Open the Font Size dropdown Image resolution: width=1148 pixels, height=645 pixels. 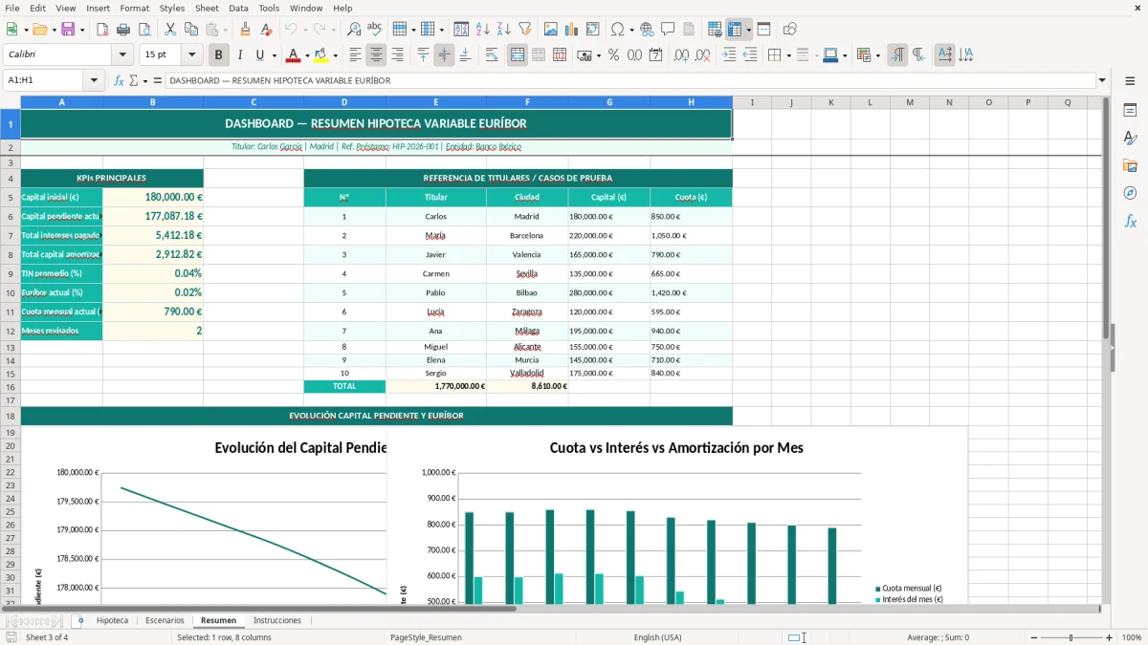[x=191, y=55]
